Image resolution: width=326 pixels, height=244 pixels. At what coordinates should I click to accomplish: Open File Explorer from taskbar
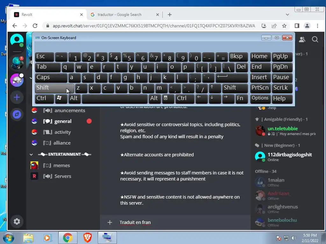point(28,238)
